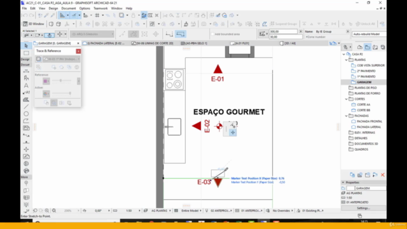Select the Text tool (A icon)
The width and height of the screenshot is (407, 229).
pos(26,85)
